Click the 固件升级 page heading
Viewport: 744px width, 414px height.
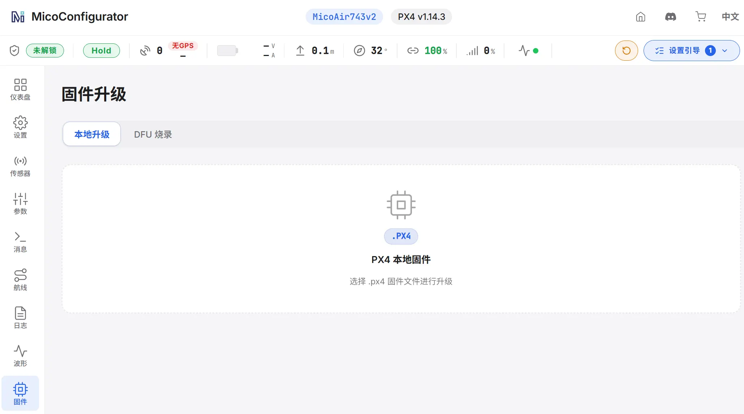[x=94, y=94]
